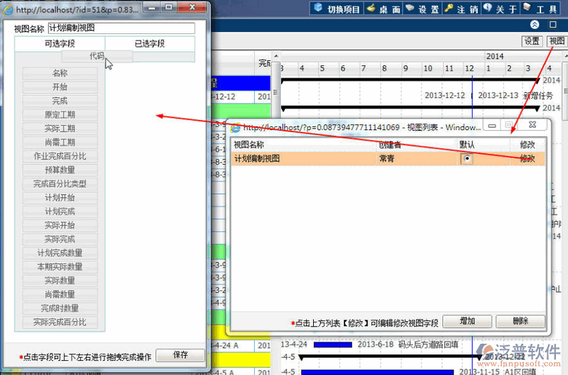Screen dimensions: 568x375
Task: Minimize the 视图列表 window
Action: coord(492,126)
